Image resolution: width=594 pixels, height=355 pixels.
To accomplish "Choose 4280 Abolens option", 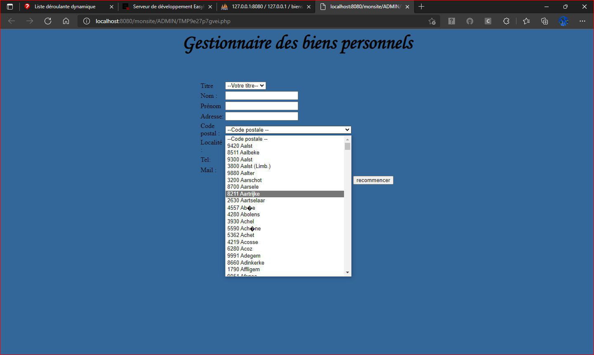I will [285, 214].
